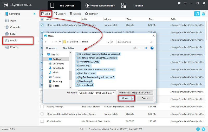Image resolution: width=208 pixels, height=132 pixels.
Task: Click Export in the toolbar
Action: [60, 14]
